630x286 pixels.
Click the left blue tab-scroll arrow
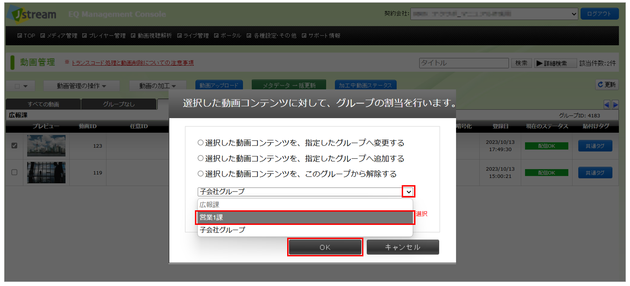(606, 104)
